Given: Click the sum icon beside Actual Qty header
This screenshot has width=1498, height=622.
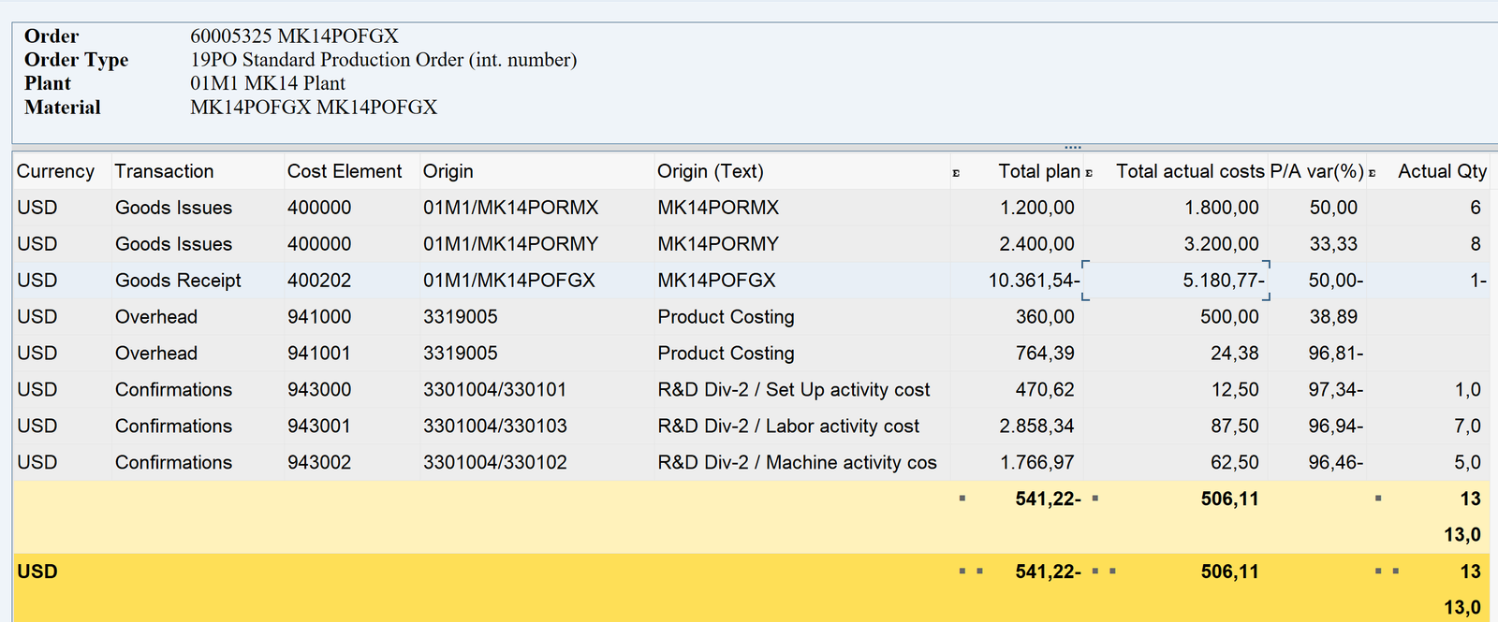Looking at the screenshot, I should (x=1372, y=173).
